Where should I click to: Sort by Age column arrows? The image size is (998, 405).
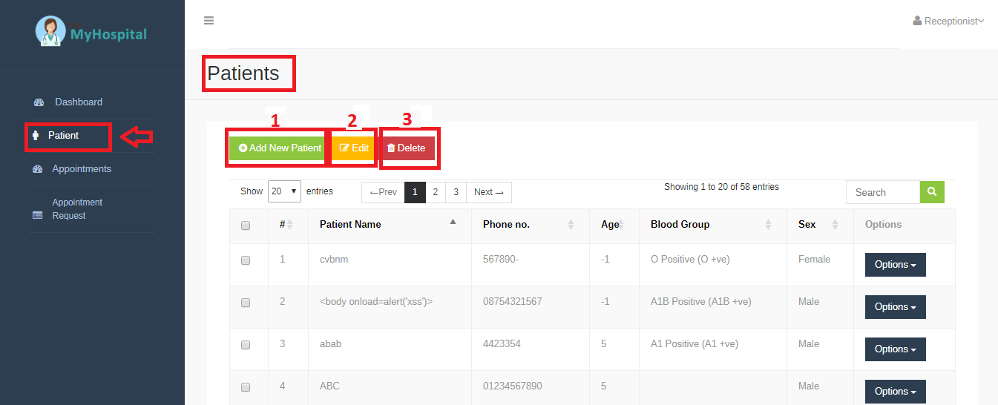point(620,224)
